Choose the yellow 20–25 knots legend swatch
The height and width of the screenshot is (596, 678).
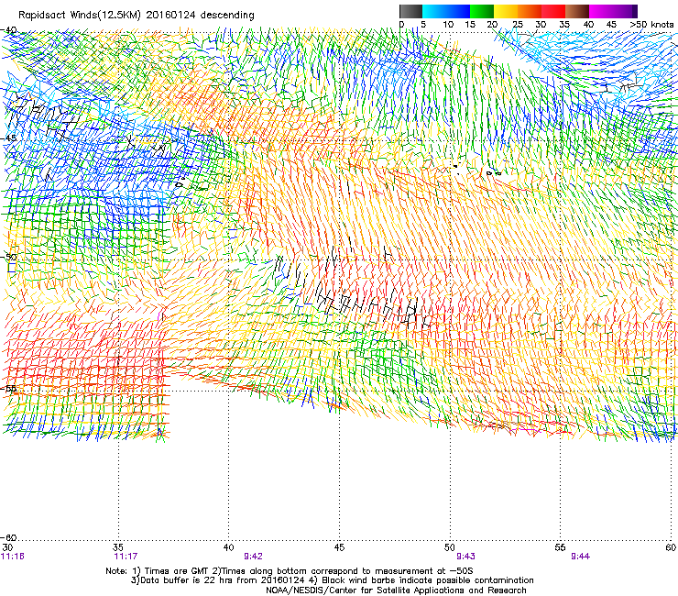(x=506, y=11)
